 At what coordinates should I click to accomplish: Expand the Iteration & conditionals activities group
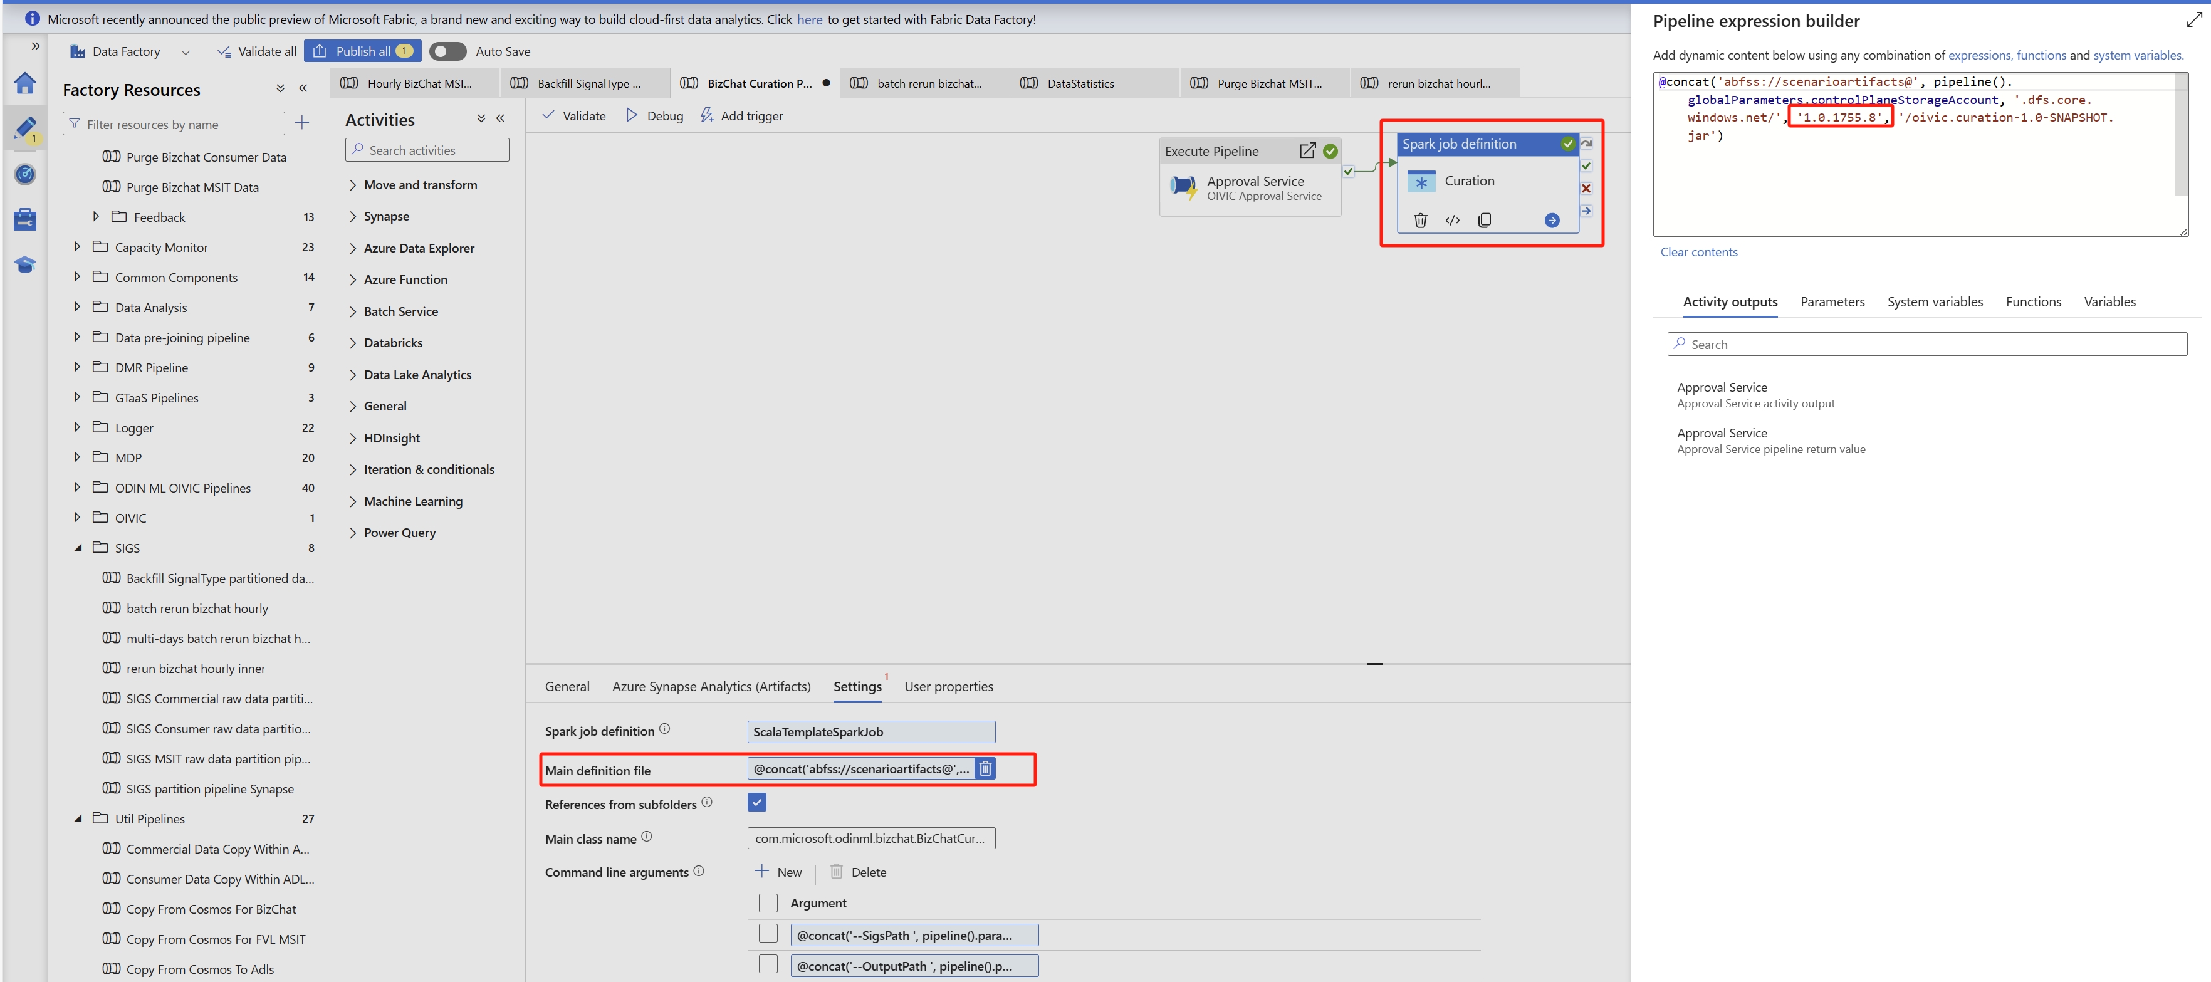[x=353, y=469]
